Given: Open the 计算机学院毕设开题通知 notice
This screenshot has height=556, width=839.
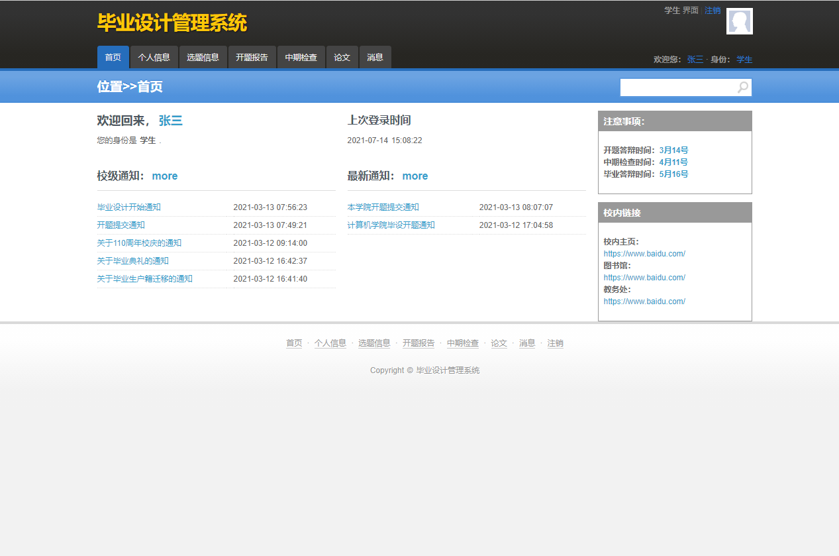Looking at the screenshot, I should pyautogui.click(x=390, y=225).
